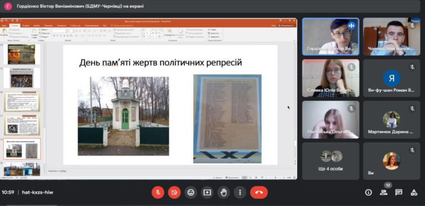Expand the Упорядочить dropdown in ribbon
The image size is (425, 206).
point(170,35)
